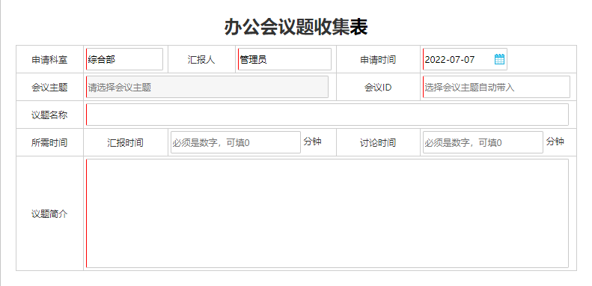Screen dimensions: 592x286
Task: Focus the 议题名称 text input
Action: pos(327,115)
